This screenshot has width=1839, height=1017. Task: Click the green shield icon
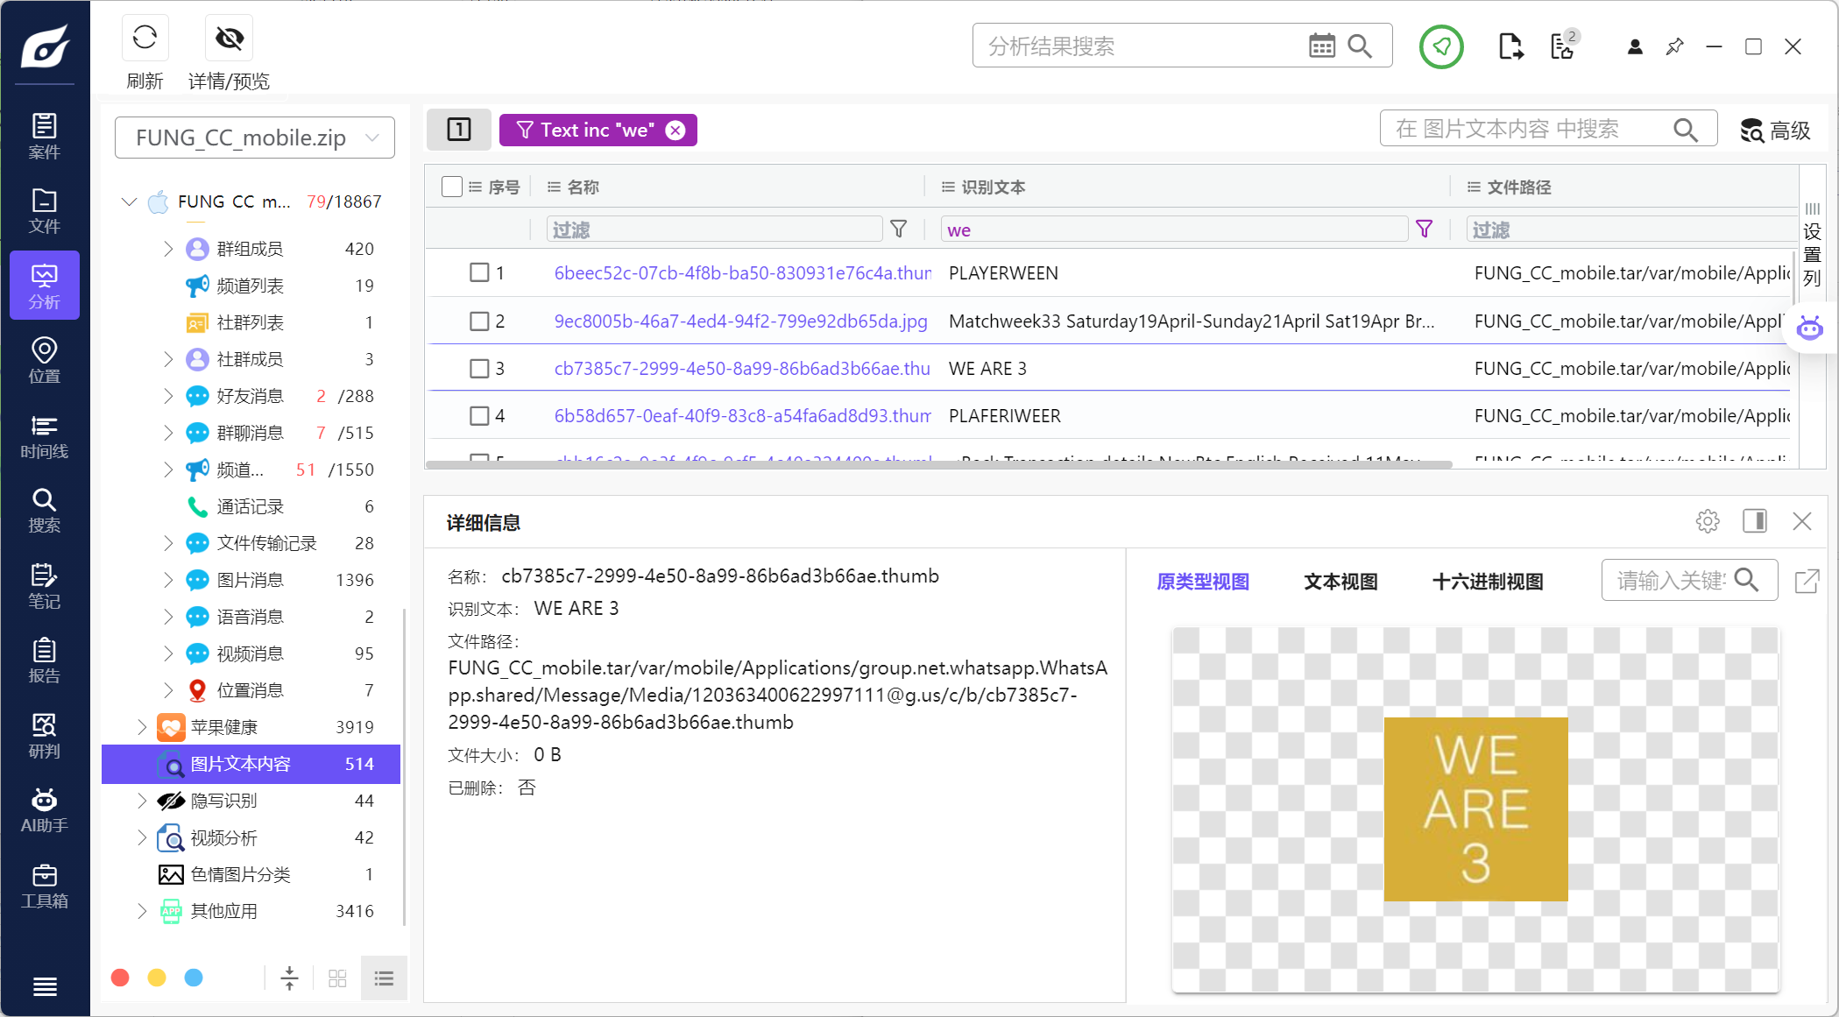1440,46
